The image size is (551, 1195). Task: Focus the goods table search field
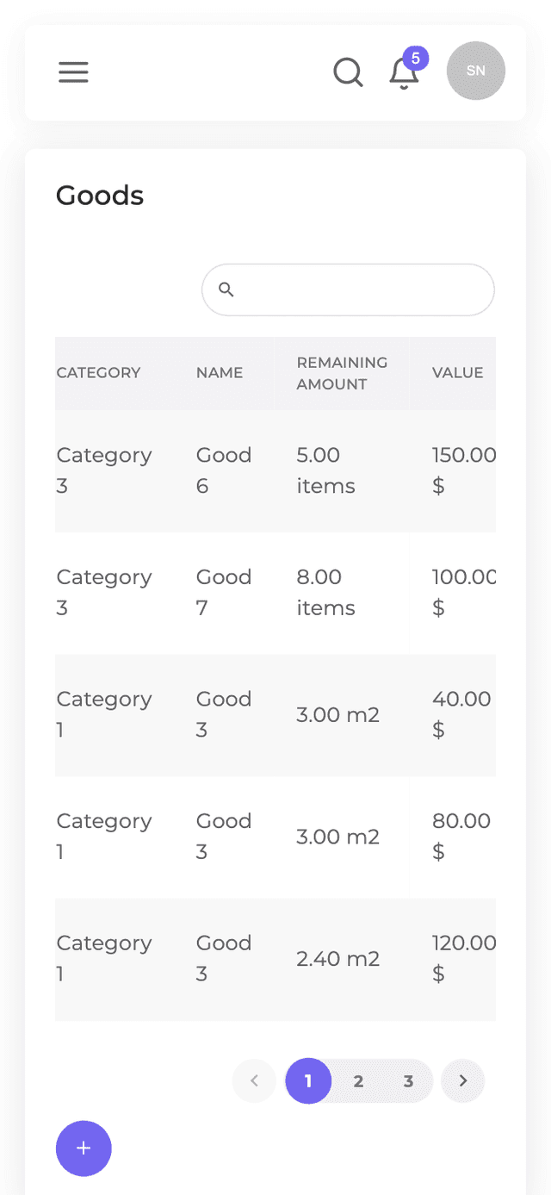click(x=362, y=289)
